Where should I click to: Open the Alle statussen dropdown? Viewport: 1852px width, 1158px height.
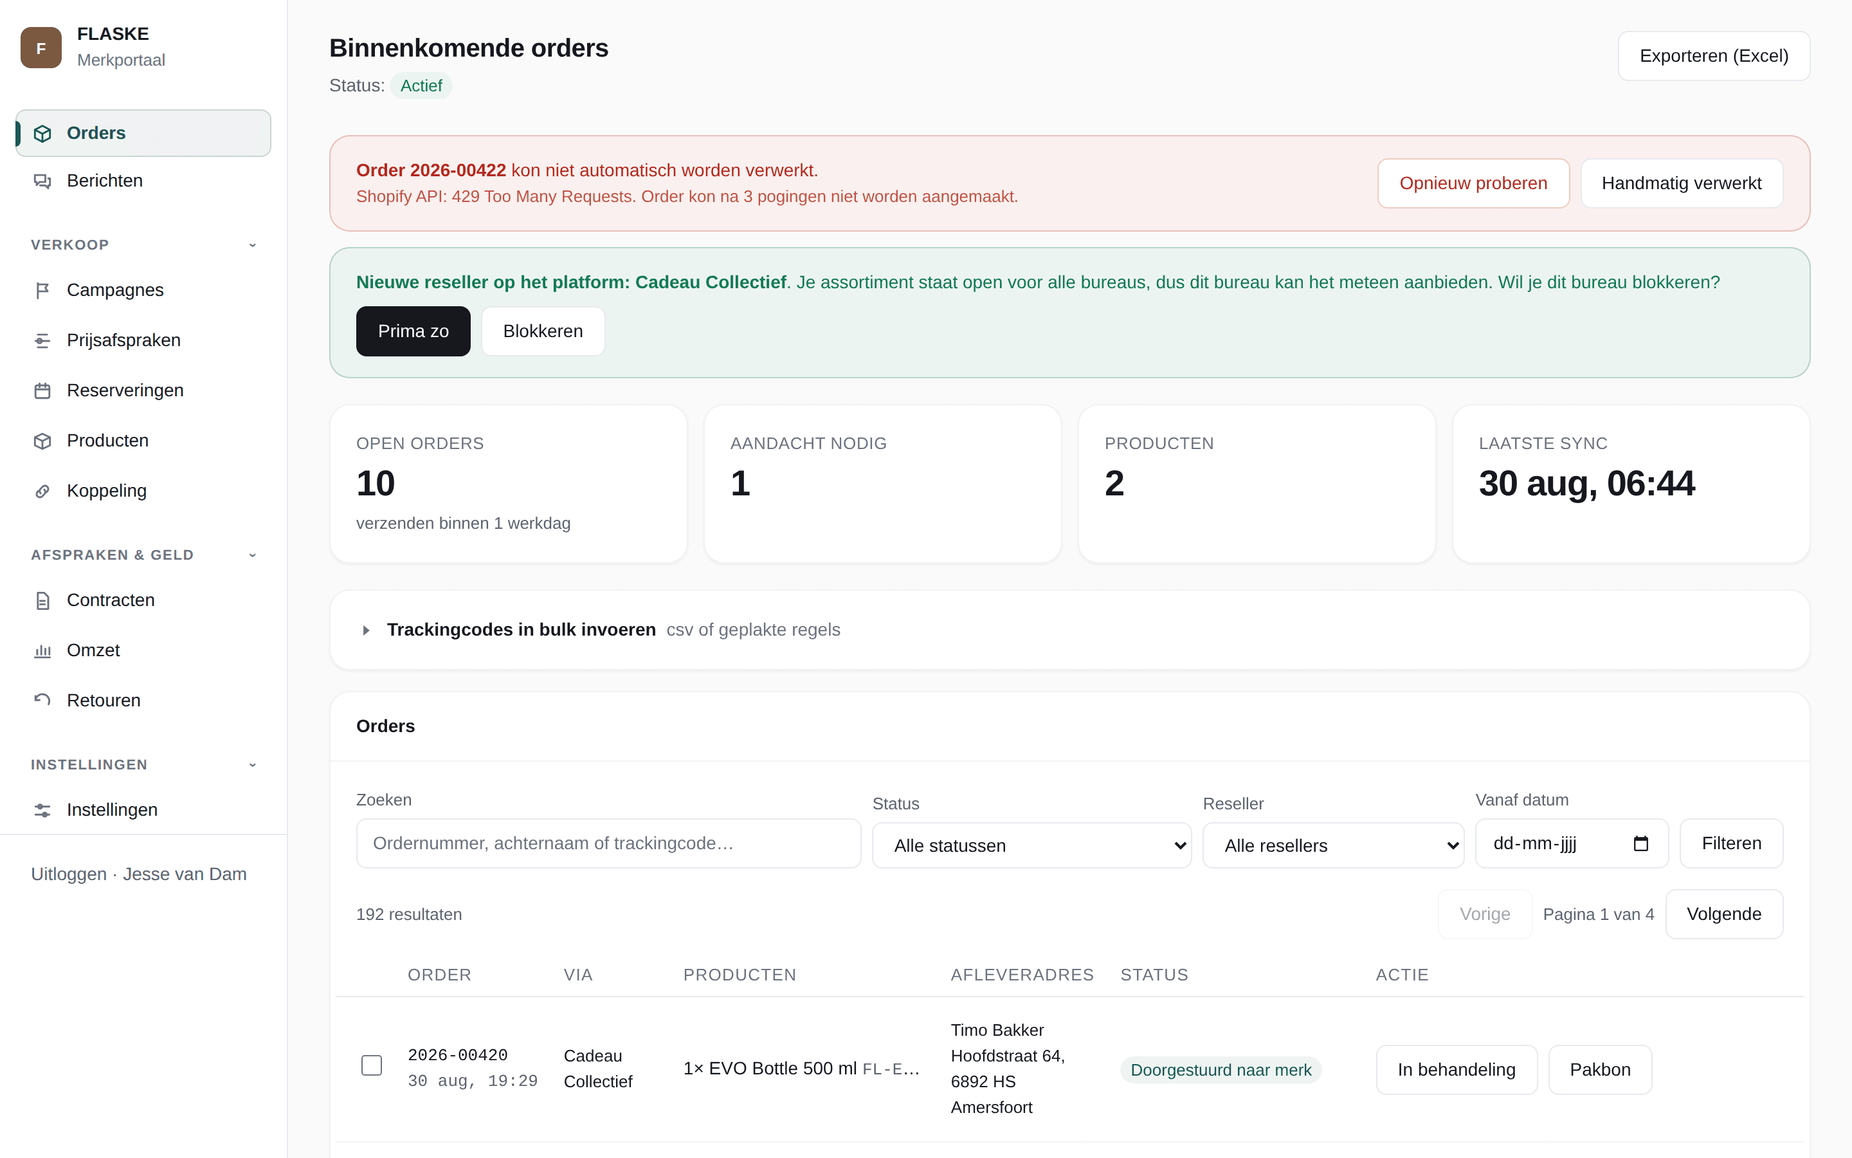[1031, 845]
